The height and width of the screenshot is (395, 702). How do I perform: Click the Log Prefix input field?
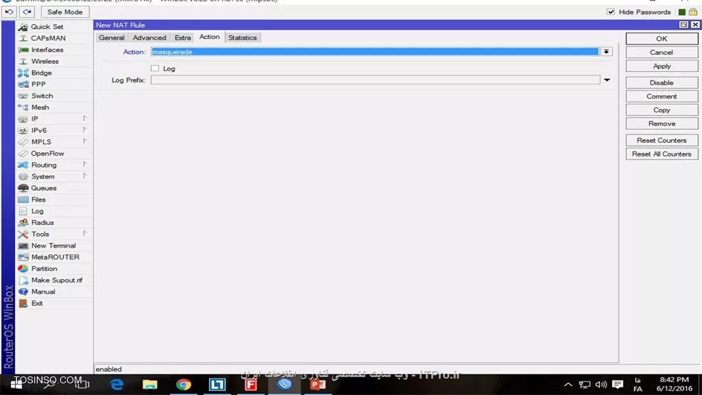point(375,80)
